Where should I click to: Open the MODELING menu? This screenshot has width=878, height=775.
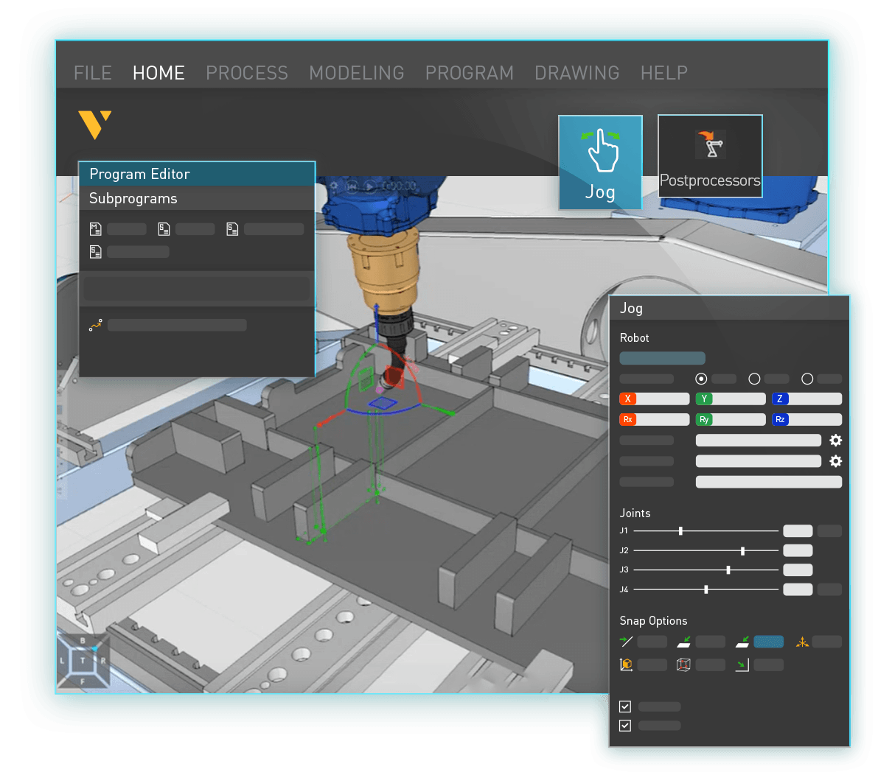tap(356, 72)
